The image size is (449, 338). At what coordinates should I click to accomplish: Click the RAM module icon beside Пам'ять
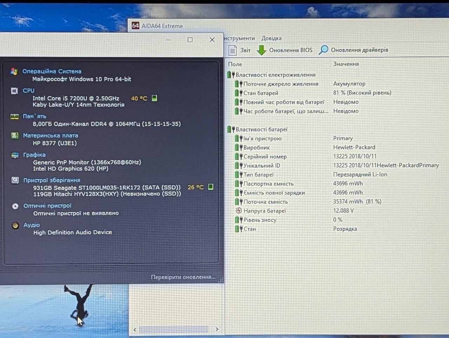click(x=14, y=117)
